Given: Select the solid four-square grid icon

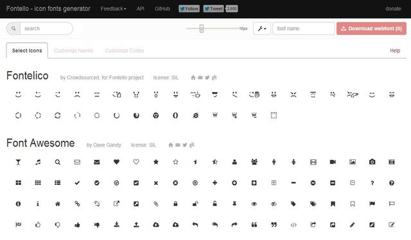Looking at the screenshot, I should click(18, 183).
